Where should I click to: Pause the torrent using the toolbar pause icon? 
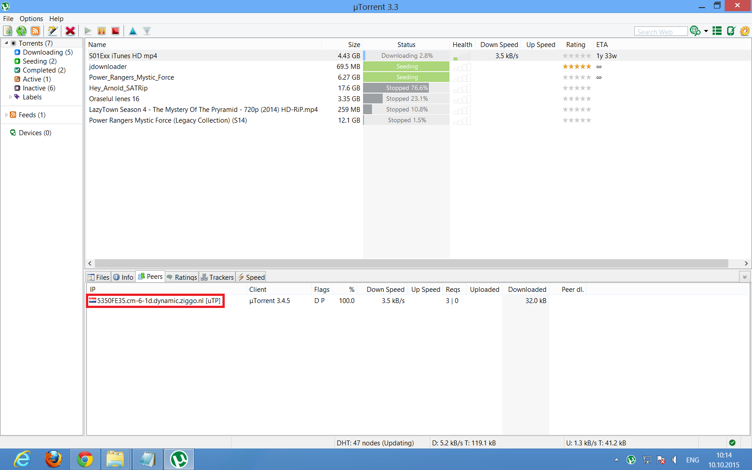pyautogui.click(x=102, y=31)
